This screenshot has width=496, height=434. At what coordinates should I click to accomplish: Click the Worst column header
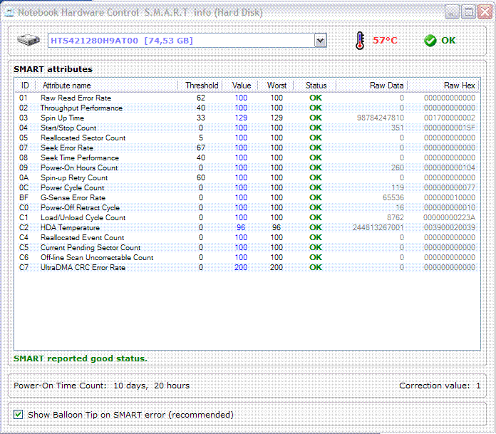tap(276, 86)
